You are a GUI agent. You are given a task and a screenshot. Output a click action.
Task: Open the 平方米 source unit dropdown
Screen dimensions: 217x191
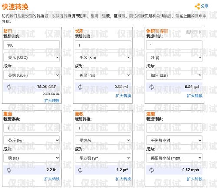(103, 140)
